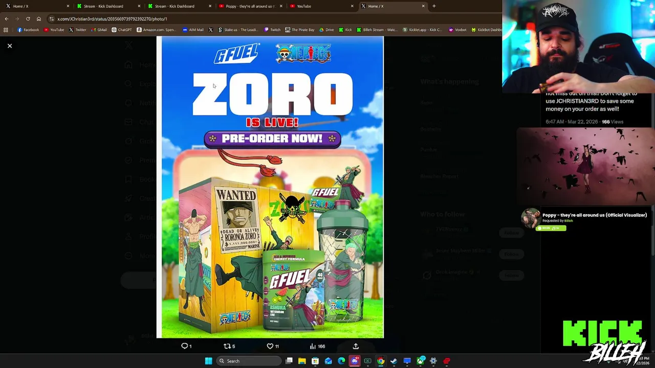Screen dimensions: 655x368
Task: Open the Xbox app from the taskbar
Action: click(420, 361)
